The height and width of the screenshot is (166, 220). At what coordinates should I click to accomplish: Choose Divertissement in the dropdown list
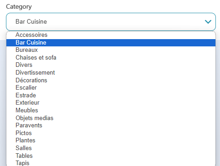coord(111,73)
